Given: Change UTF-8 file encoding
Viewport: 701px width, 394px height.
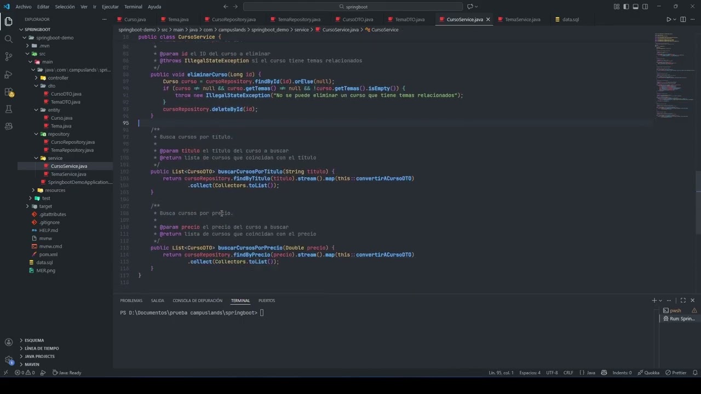Looking at the screenshot, I should tap(552, 373).
